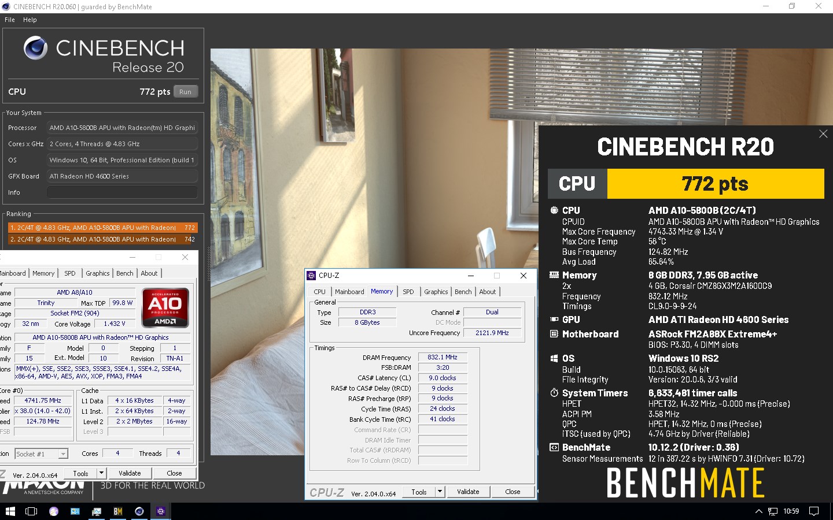
Task: Run the Cinebench CPU test
Action: pos(185,91)
